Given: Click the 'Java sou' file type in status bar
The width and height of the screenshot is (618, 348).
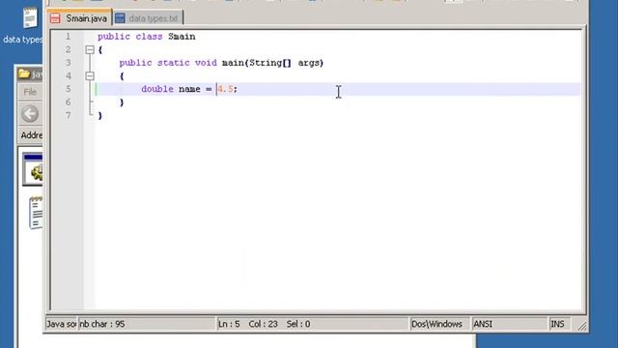Looking at the screenshot, I should (x=61, y=324).
